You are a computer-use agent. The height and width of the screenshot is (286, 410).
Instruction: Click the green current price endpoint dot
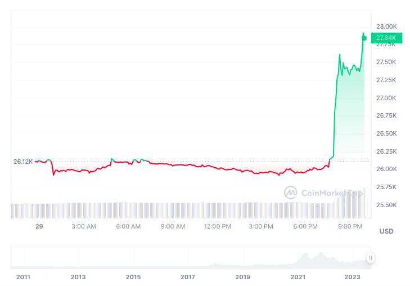click(364, 38)
